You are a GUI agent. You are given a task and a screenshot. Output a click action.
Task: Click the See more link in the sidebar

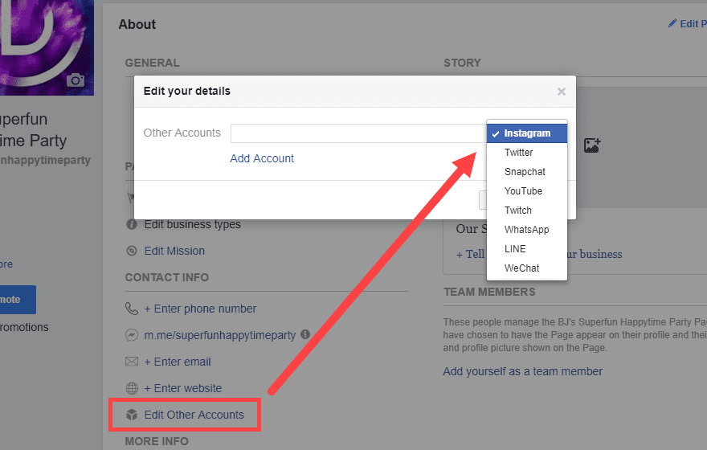6,264
